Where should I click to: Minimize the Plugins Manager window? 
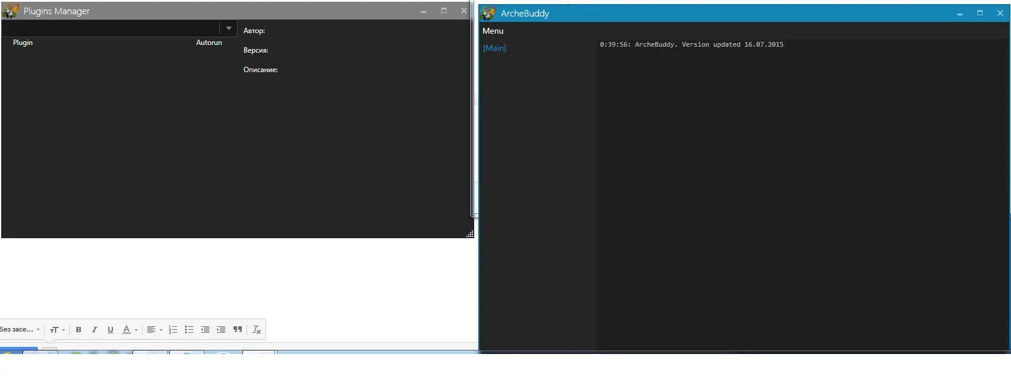(x=423, y=11)
